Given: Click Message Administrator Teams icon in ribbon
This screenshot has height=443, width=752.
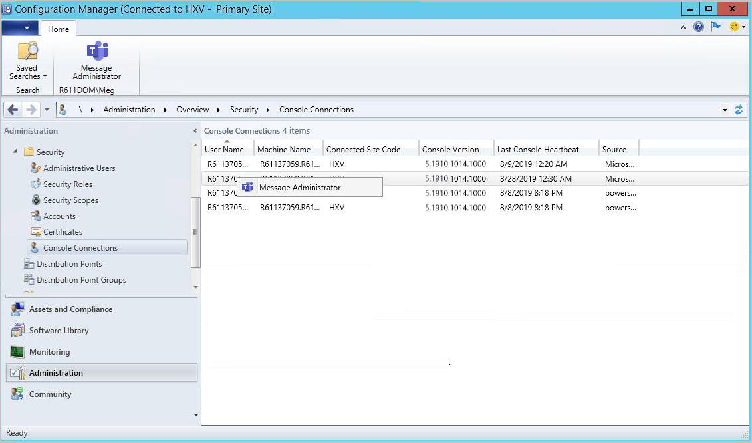Looking at the screenshot, I should (97, 51).
